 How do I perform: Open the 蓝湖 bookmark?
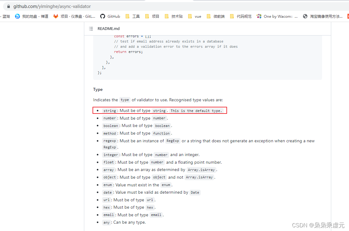point(5,16)
